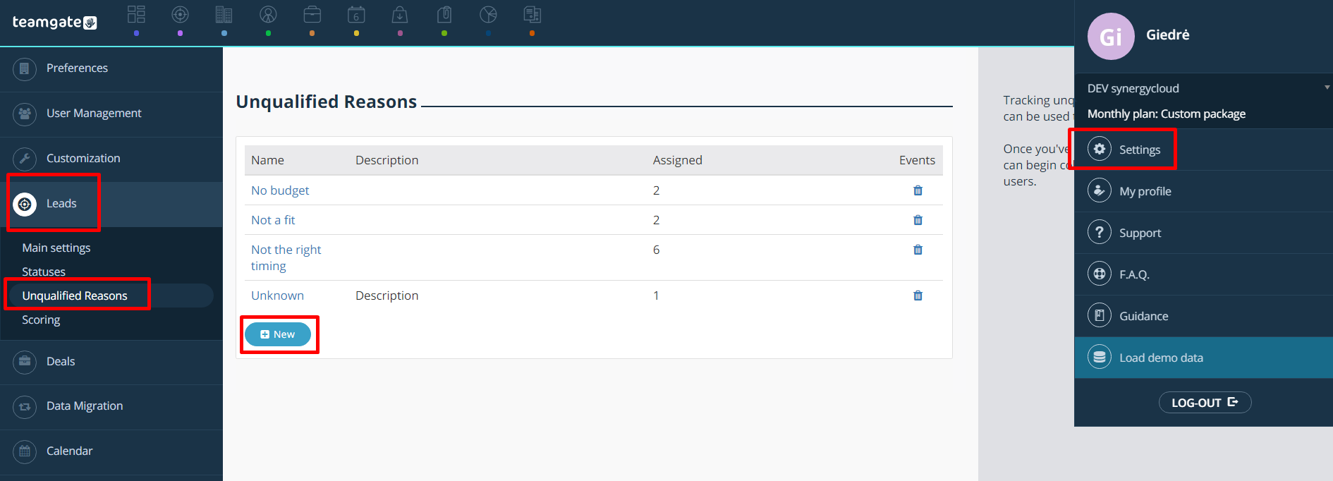Click the Assigned column header
1333x481 pixels.
tap(677, 160)
